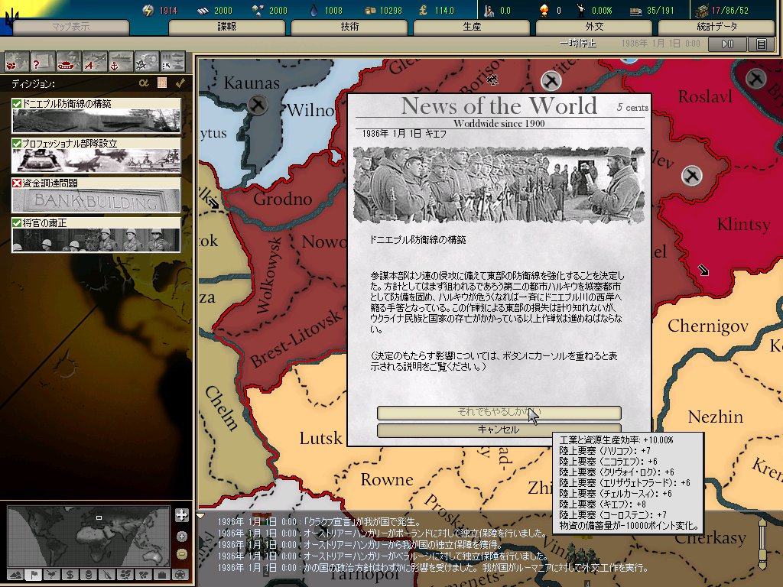Viewport: 783px width, 587px height.
Task: Open the 諜報 intelligence tab
Action: point(226,27)
